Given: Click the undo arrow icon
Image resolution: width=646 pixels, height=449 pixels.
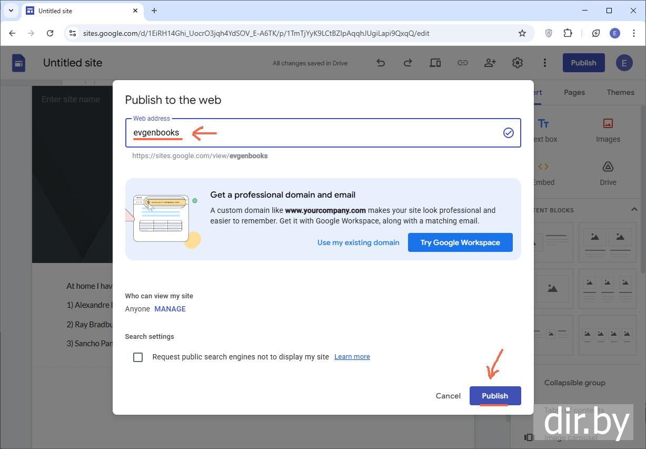Looking at the screenshot, I should point(381,63).
